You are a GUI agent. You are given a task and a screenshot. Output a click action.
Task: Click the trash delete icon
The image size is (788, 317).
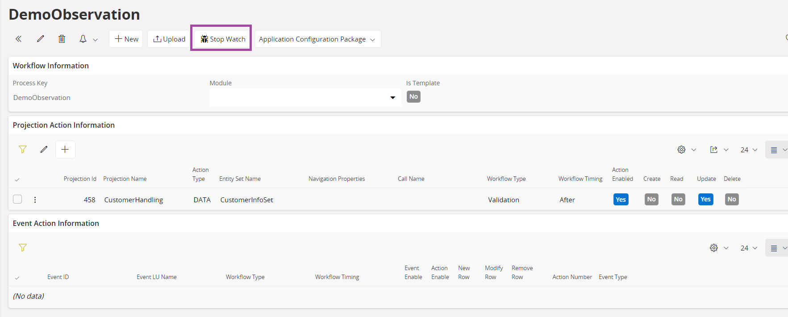[62, 39]
